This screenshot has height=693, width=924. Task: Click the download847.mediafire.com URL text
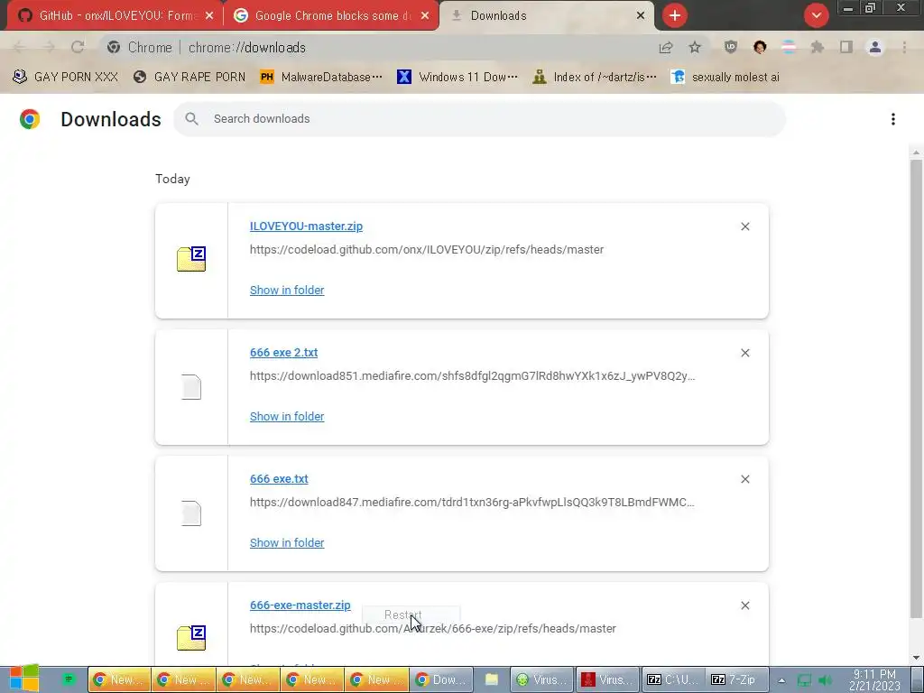coord(472,503)
